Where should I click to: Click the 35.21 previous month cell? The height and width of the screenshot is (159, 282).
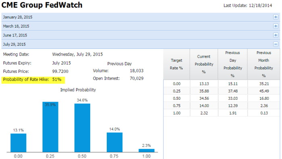tap(264, 84)
